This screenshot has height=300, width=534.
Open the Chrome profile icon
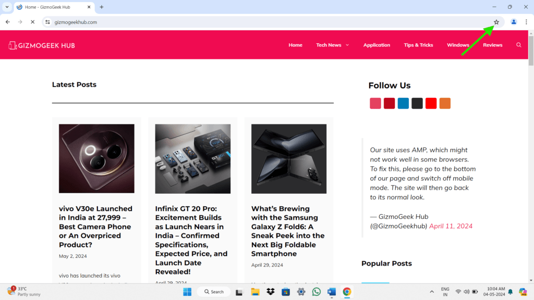pos(514,22)
